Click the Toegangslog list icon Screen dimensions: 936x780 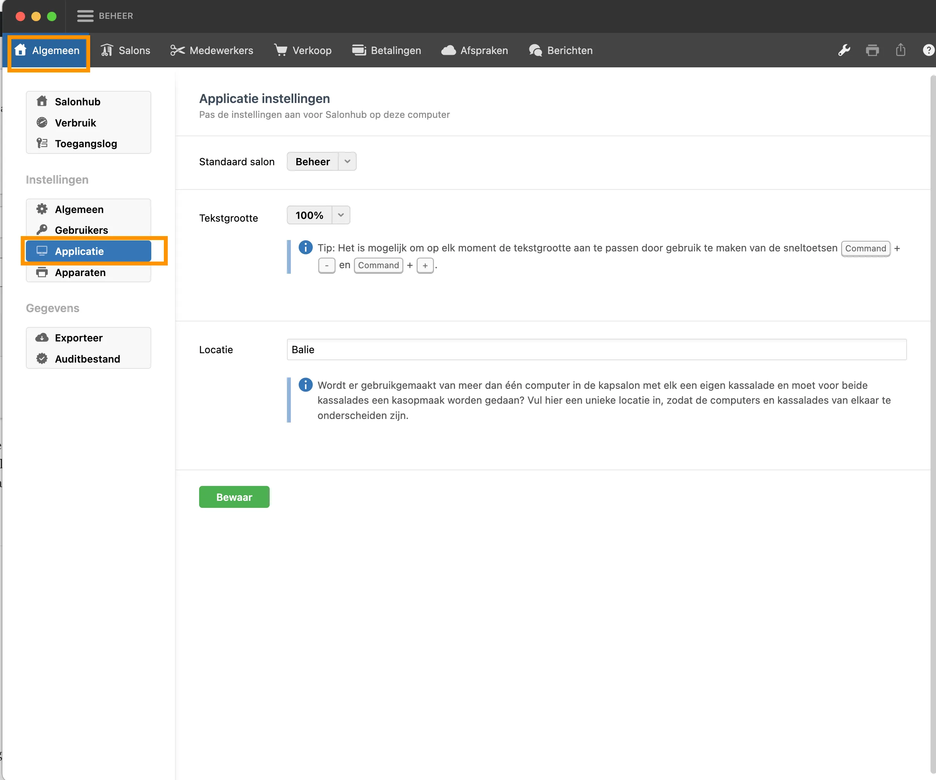pyautogui.click(x=42, y=143)
